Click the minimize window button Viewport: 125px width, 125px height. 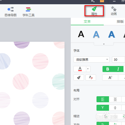point(114,1)
